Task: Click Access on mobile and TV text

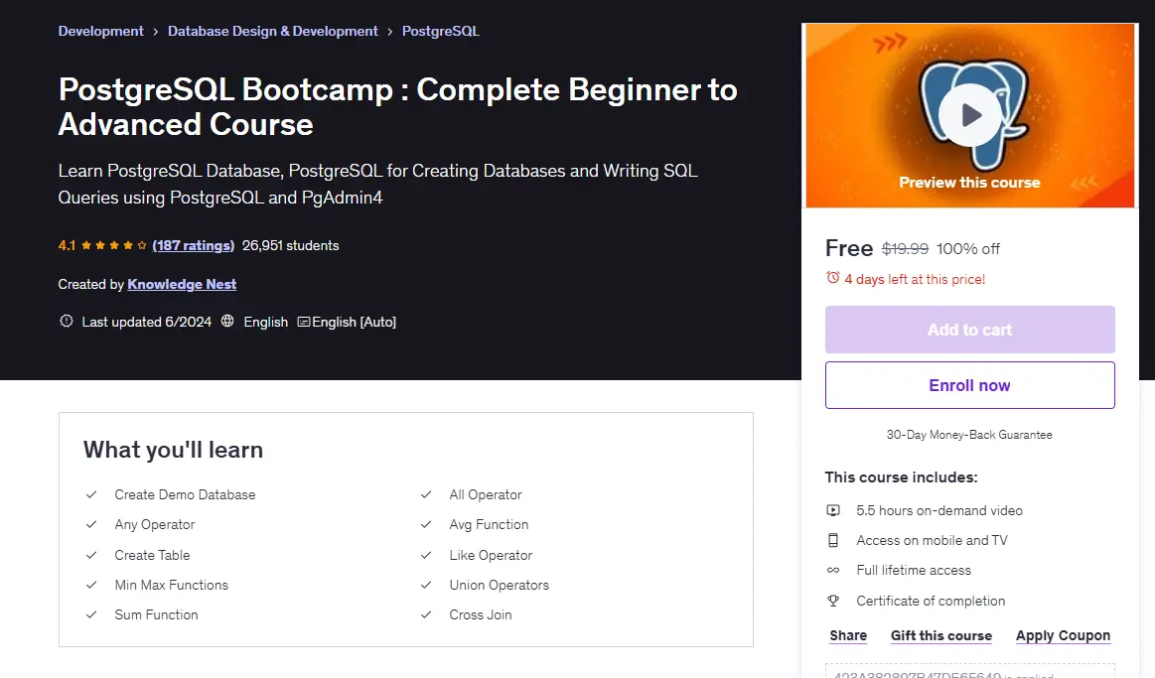Action: [x=932, y=540]
